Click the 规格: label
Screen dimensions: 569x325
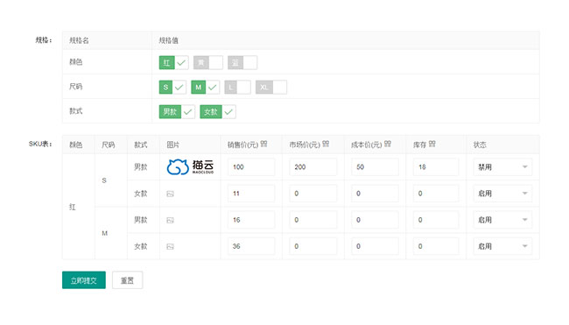click(x=44, y=40)
